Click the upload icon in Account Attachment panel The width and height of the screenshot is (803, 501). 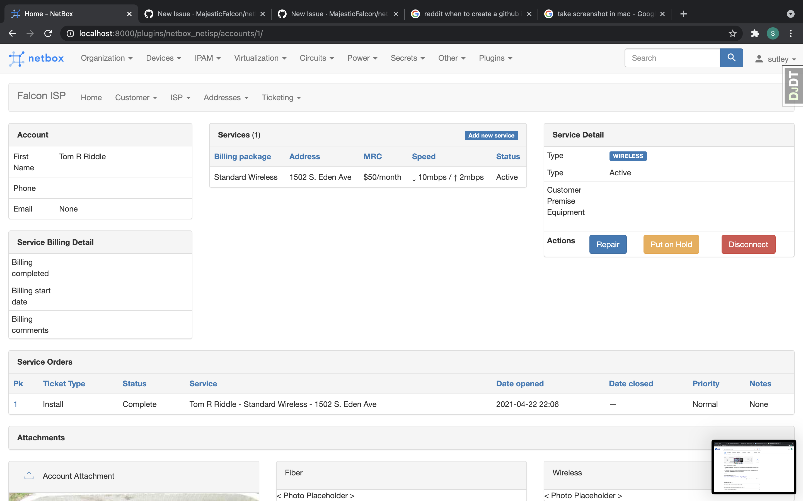click(x=29, y=475)
